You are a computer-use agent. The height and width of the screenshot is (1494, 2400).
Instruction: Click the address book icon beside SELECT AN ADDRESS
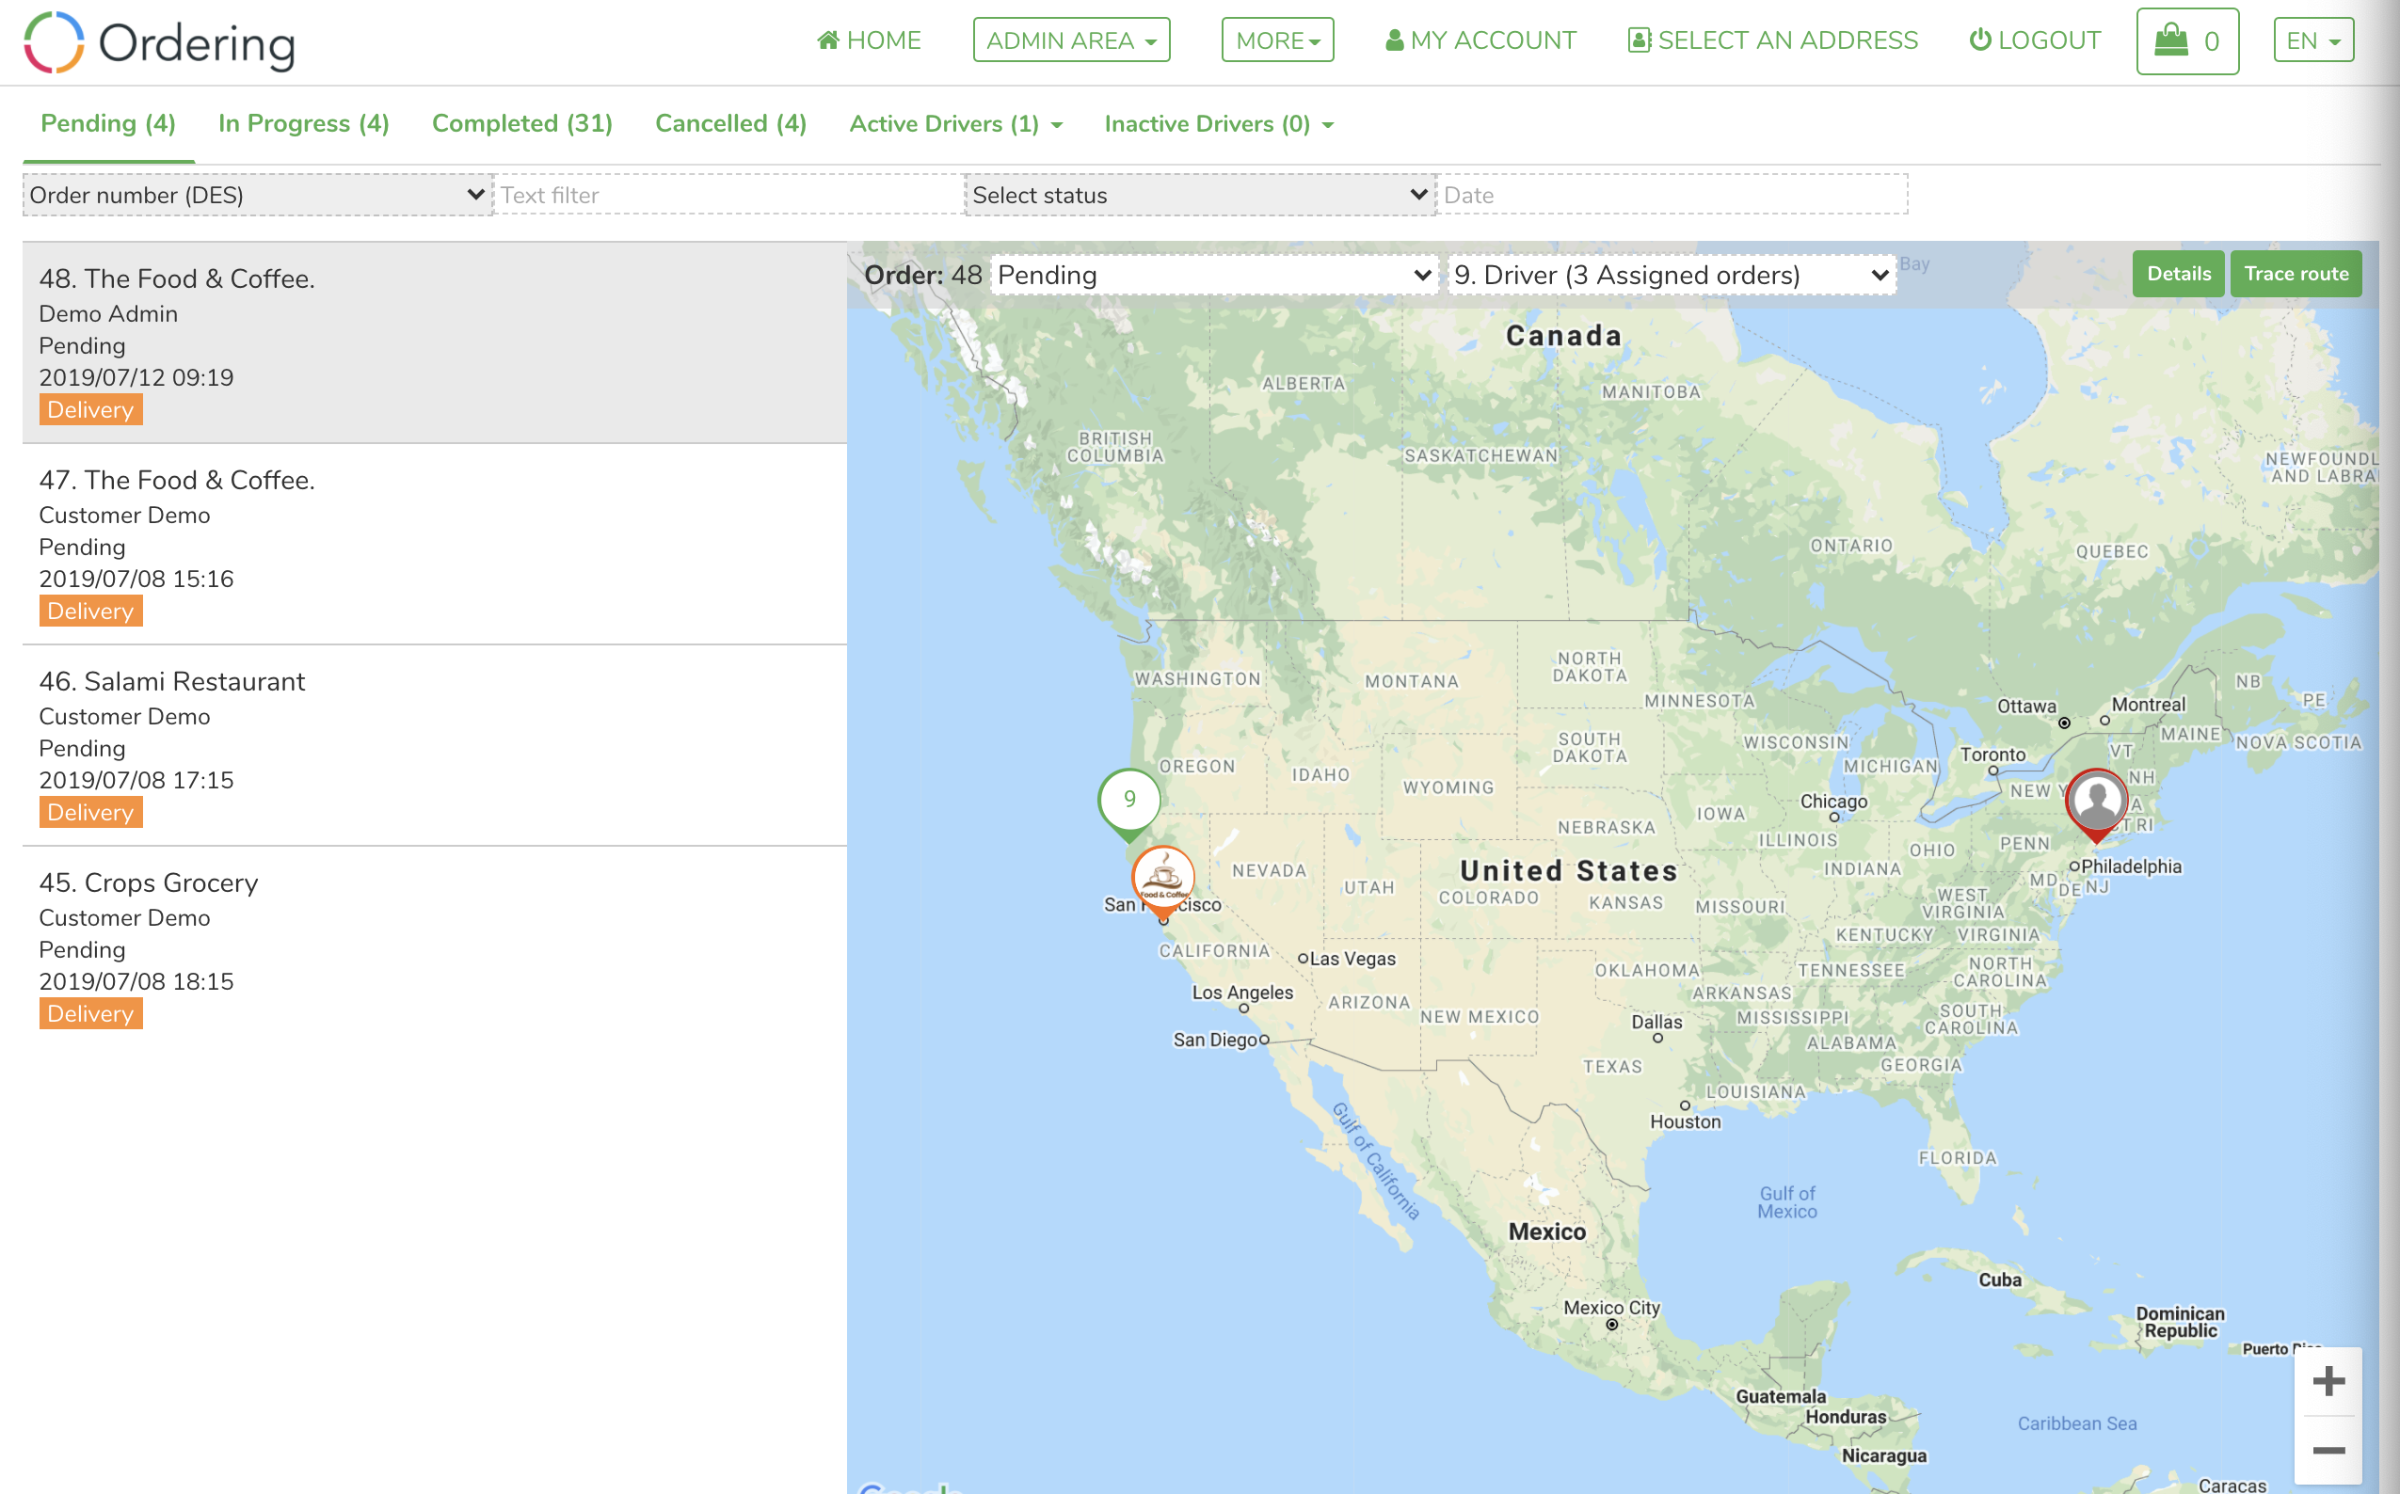(x=1639, y=40)
